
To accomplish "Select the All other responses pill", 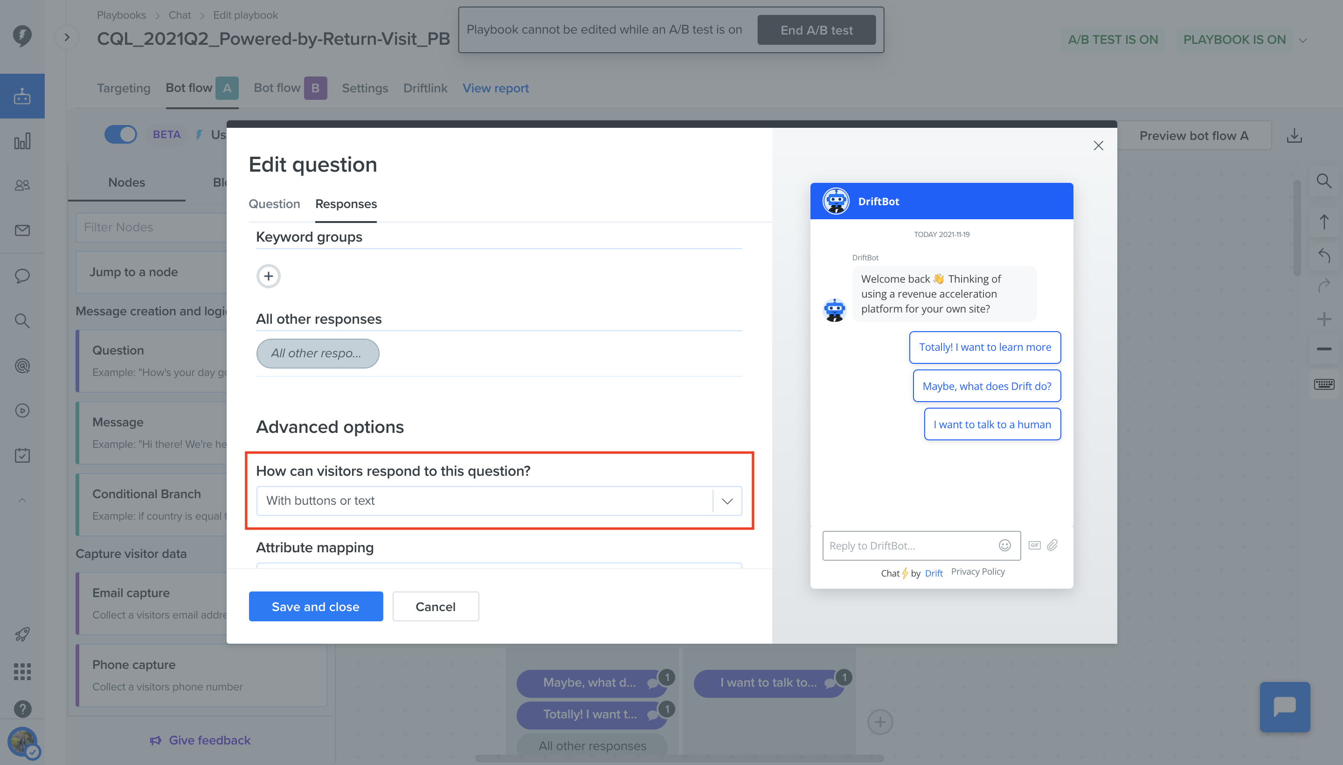I will click(x=317, y=353).
